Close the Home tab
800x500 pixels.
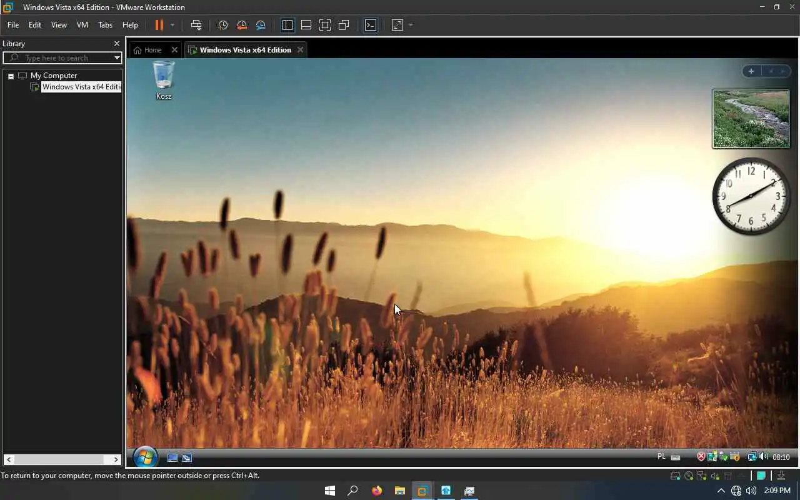coord(174,50)
